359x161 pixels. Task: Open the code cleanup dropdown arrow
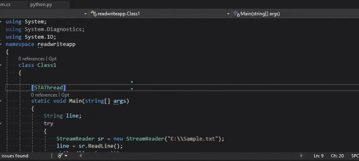[66, 156]
